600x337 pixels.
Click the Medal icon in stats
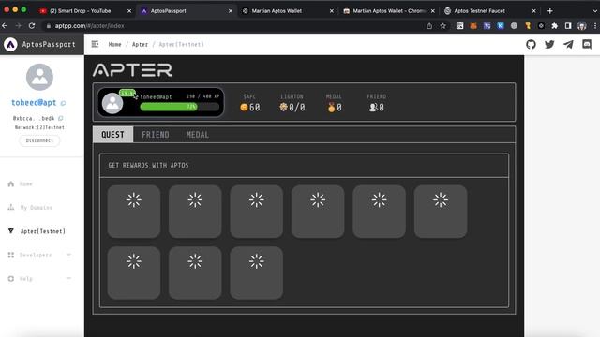tap(331, 108)
